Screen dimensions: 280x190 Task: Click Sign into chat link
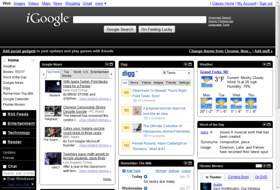18,185
